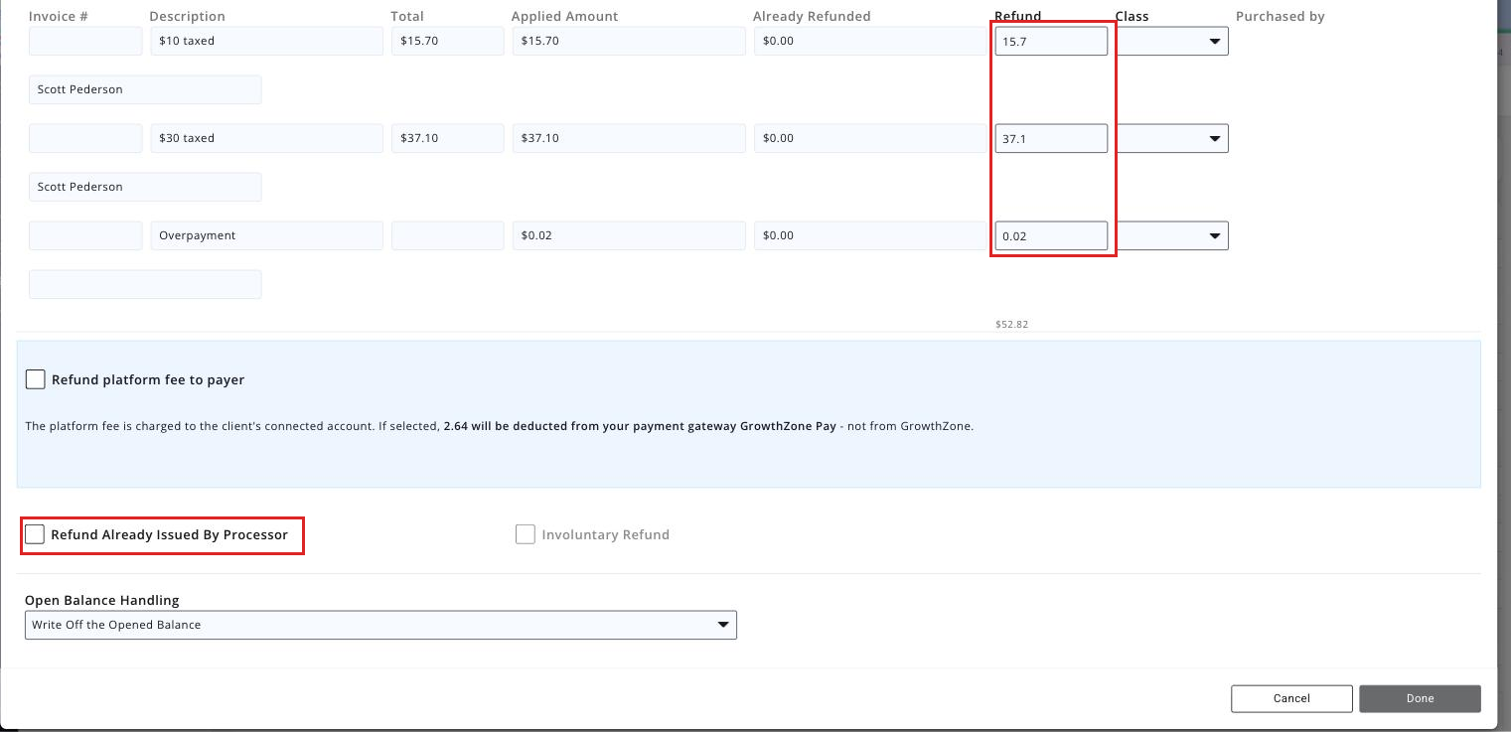Select the Overpayment description field
1511x732 pixels.
[266, 235]
